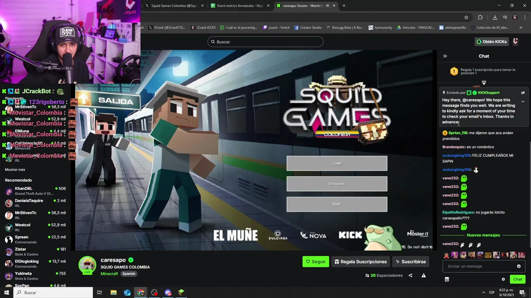Open the aldrinjaramillo bookmark
Viewport: 531px width, 298px height.
(452, 28)
